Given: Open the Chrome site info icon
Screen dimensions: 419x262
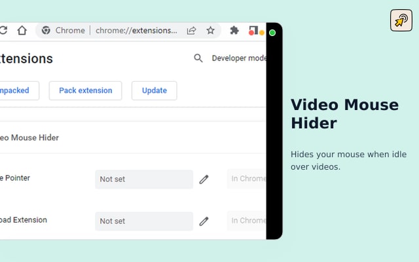Looking at the screenshot, I should point(46,30).
